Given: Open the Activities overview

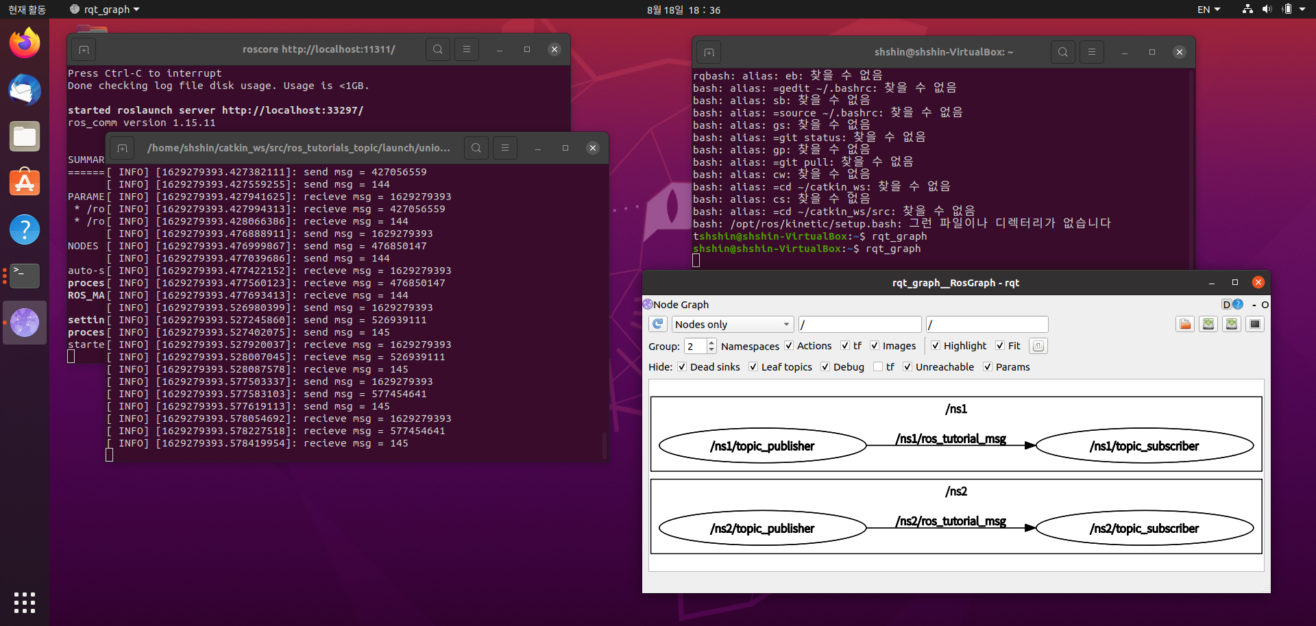Looking at the screenshot, I should pyautogui.click(x=27, y=10).
